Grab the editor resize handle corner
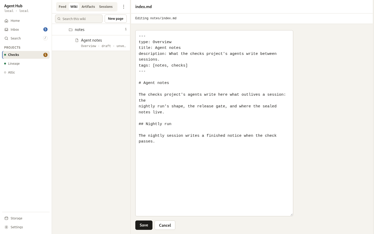Image resolution: width=374 pixels, height=234 pixels. tap(291, 214)
